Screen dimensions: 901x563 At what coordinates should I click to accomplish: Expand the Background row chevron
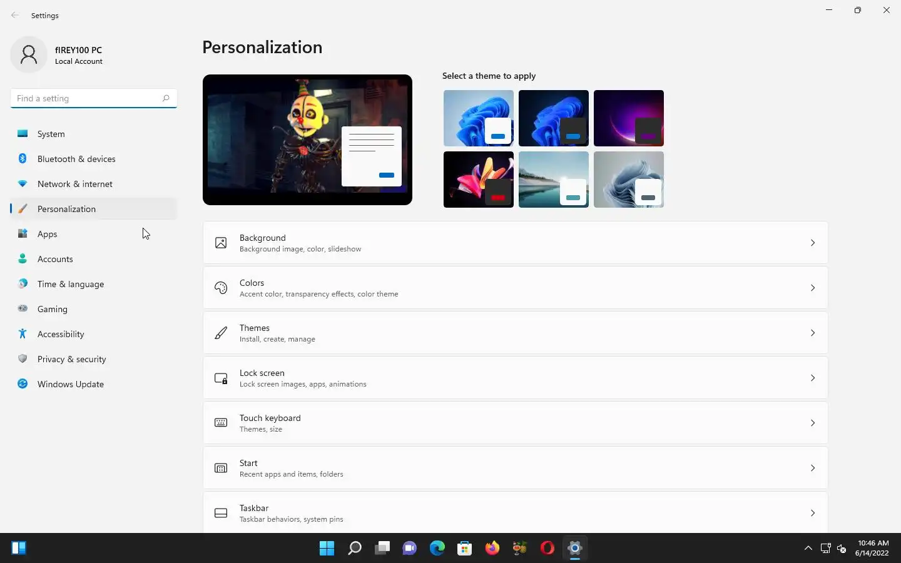click(x=813, y=243)
